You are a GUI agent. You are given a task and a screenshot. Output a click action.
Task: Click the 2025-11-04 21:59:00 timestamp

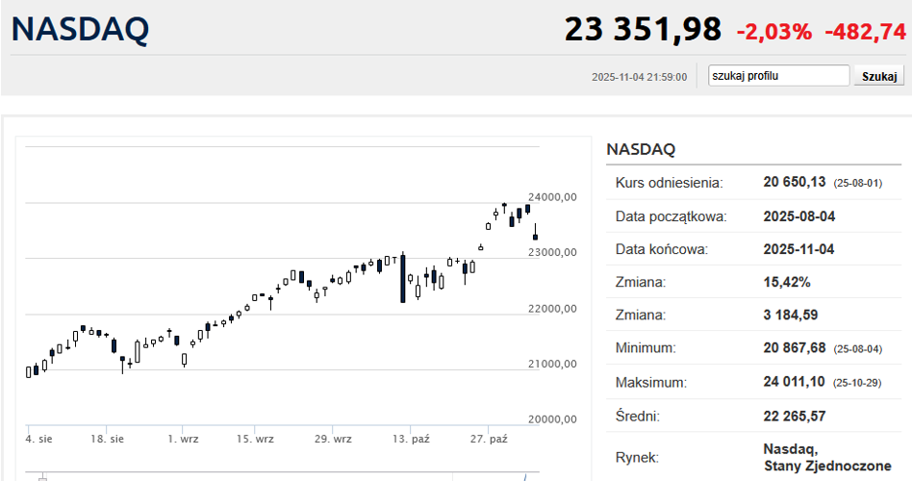pos(639,77)
